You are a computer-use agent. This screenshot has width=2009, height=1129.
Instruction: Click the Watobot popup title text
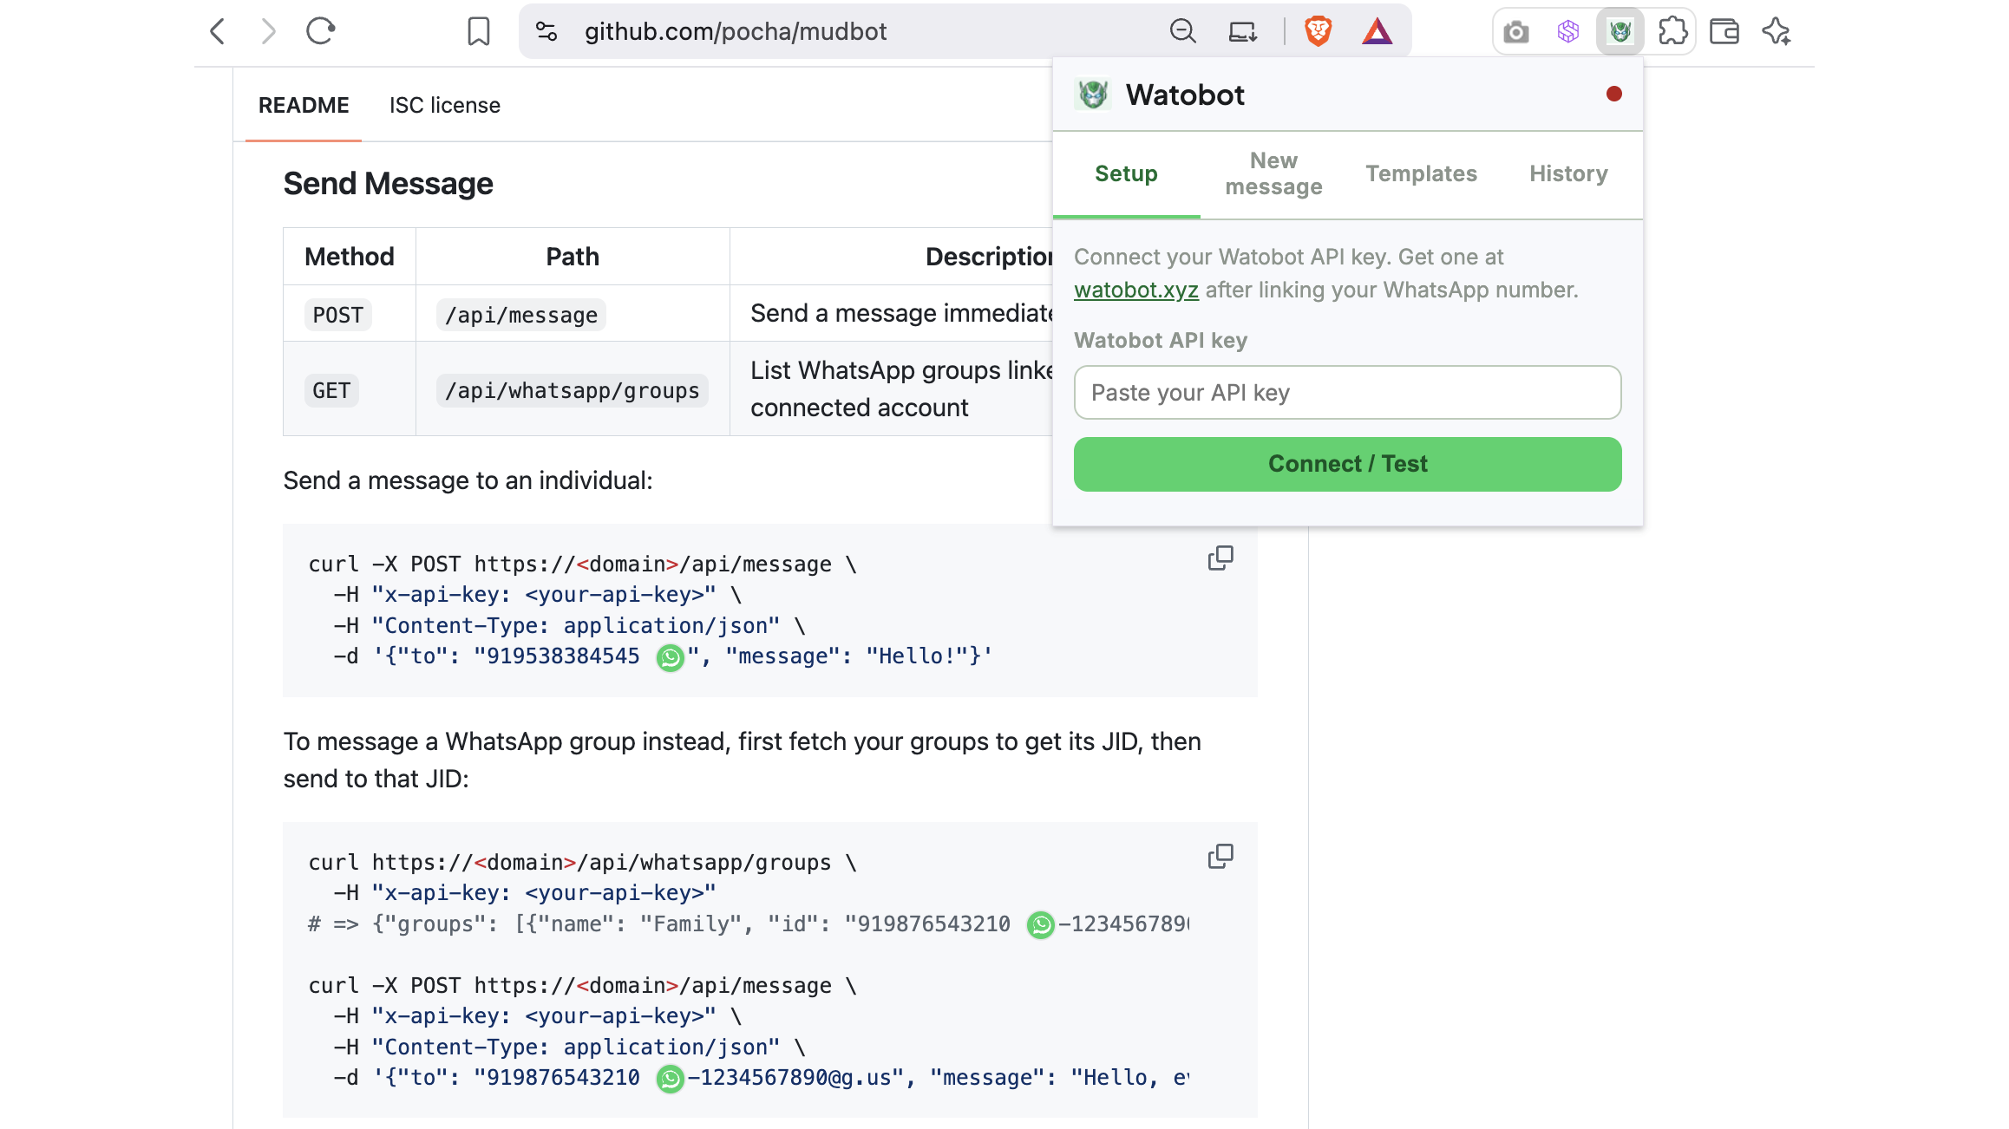tap(1185, 95)
